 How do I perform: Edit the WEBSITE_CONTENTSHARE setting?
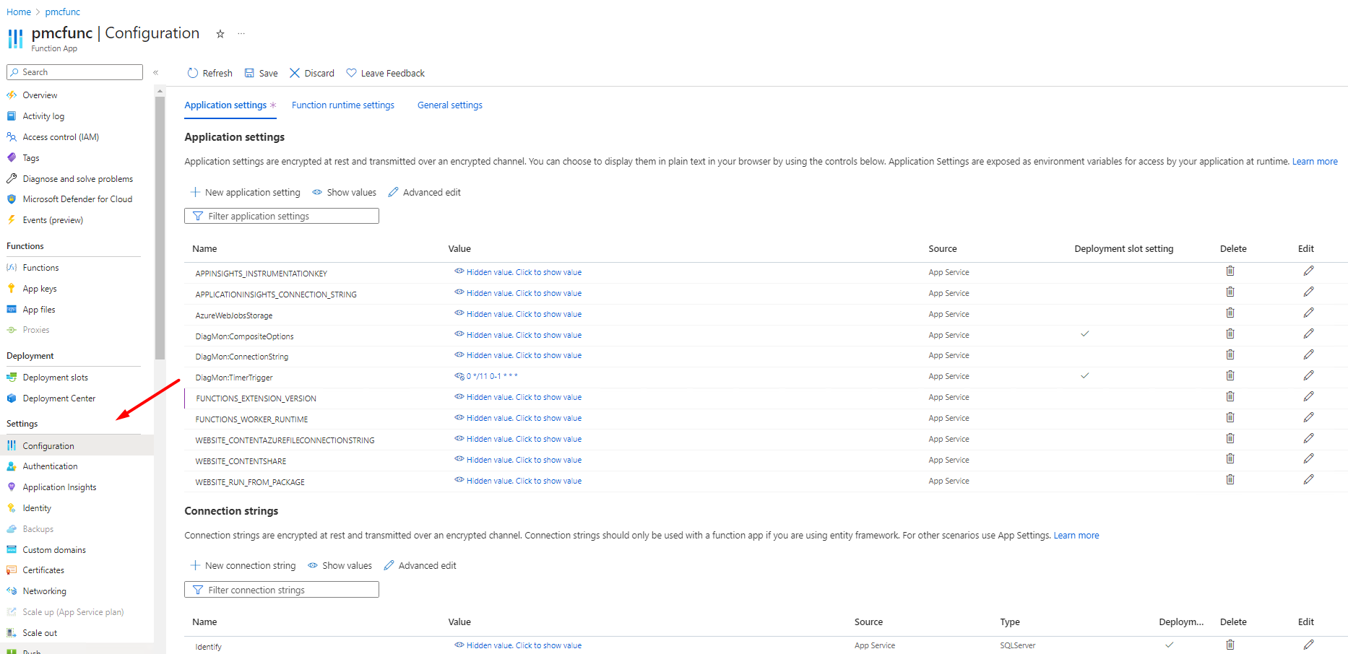1308,459
